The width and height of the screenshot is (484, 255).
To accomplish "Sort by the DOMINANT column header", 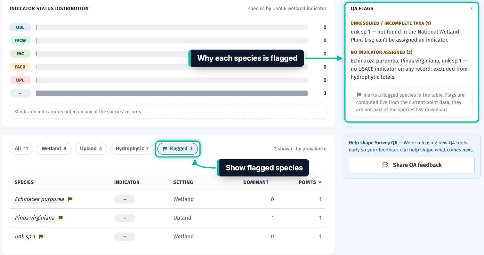I will click(256, 182).
